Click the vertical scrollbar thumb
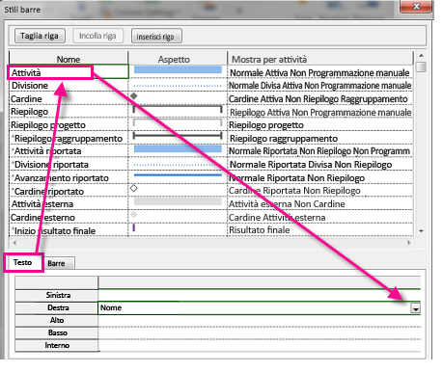 point(421,67)
